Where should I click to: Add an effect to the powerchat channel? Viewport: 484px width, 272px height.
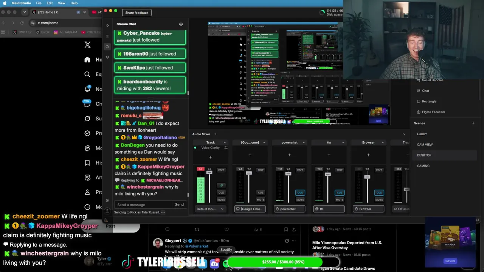click(289, 155)
